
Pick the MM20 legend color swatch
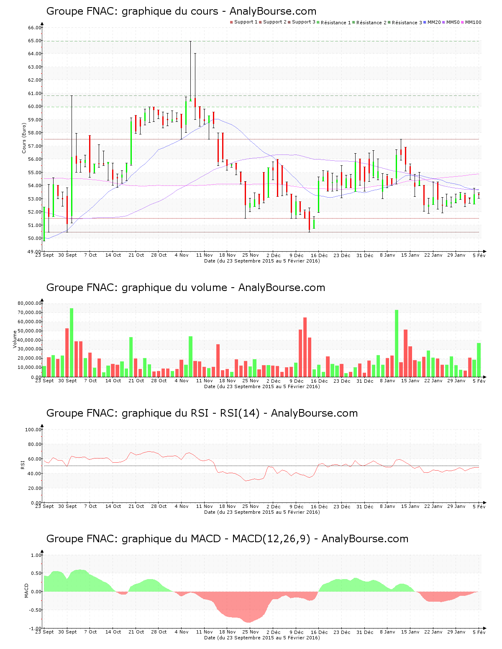click(x=425, y=22)
